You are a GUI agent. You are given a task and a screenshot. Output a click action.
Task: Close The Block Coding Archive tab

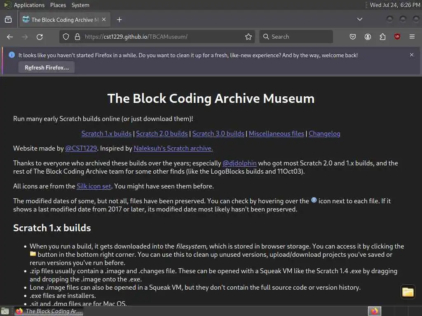point(104,20)
